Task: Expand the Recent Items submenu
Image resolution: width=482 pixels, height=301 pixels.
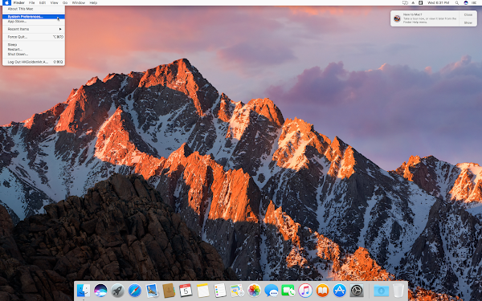Action: coord(34,29)
